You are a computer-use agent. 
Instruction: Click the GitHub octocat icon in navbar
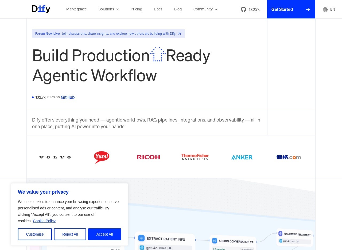click(243, 9)
